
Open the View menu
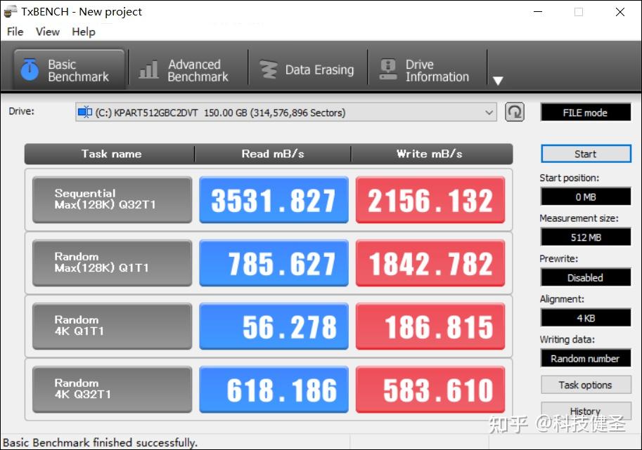[48, 32]
